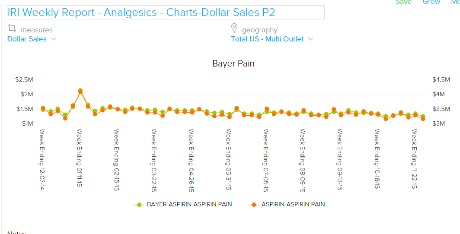Toggle BAYER-ASPIRIN-ASPIRIN PAIN series label in legend
Screen dimensions: 460x234
(x=189, y=204)
